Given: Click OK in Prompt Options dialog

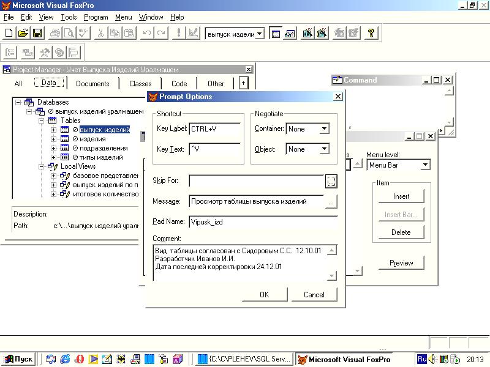Looking at the screenshot, I should point(265,295).
